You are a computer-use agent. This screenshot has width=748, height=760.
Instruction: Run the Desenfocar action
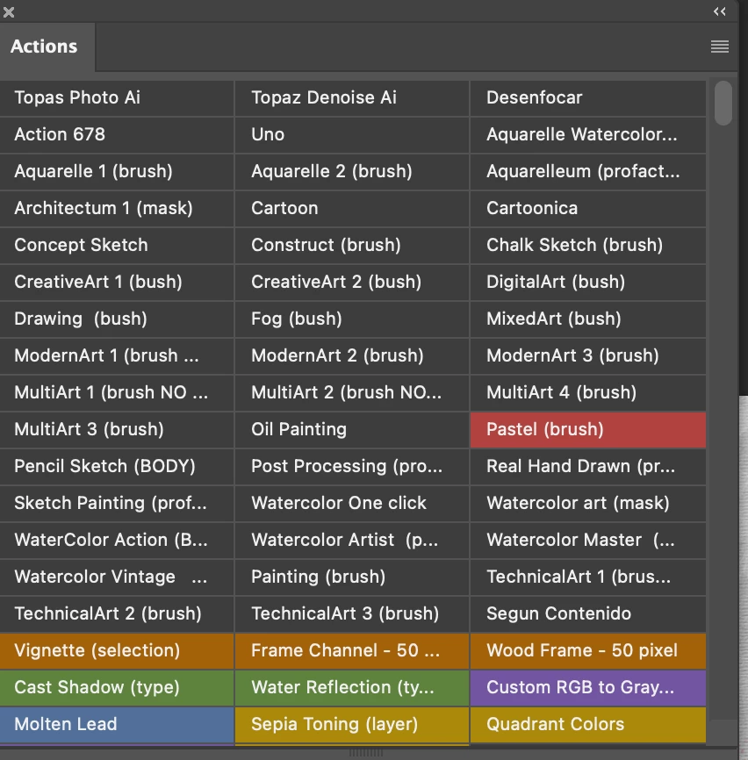[x=588, y=98]
